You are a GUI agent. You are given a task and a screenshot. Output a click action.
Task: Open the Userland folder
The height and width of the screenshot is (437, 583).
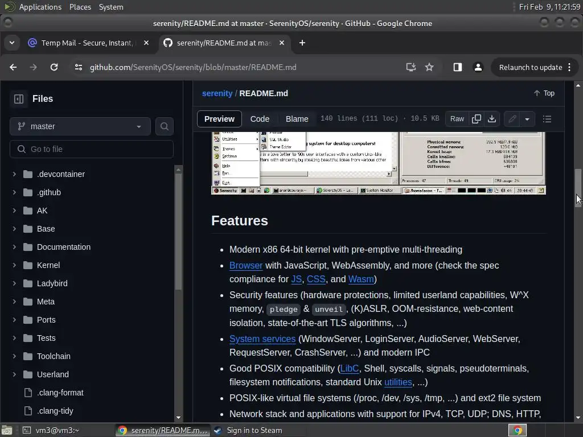[x=53, y=374]
